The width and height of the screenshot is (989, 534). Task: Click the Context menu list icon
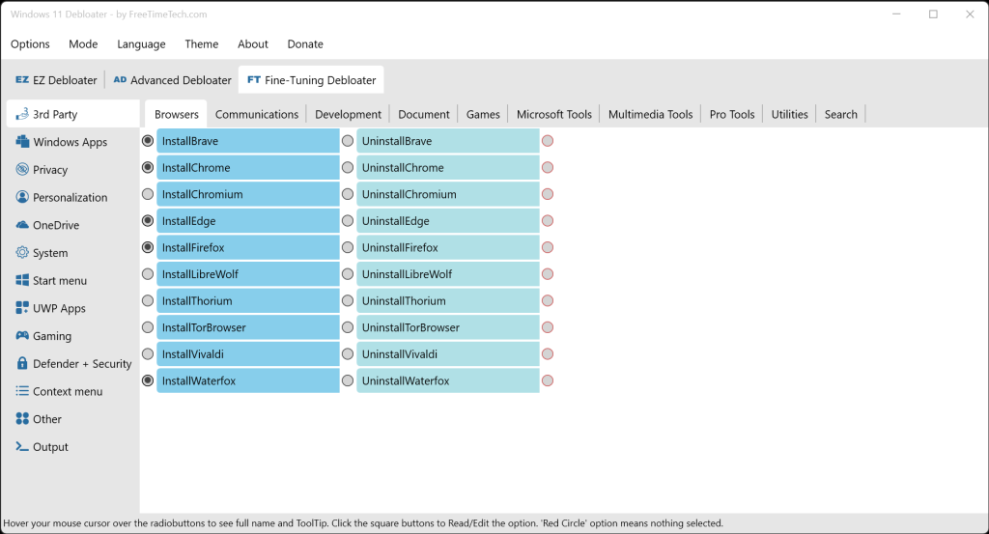[22, 391]
